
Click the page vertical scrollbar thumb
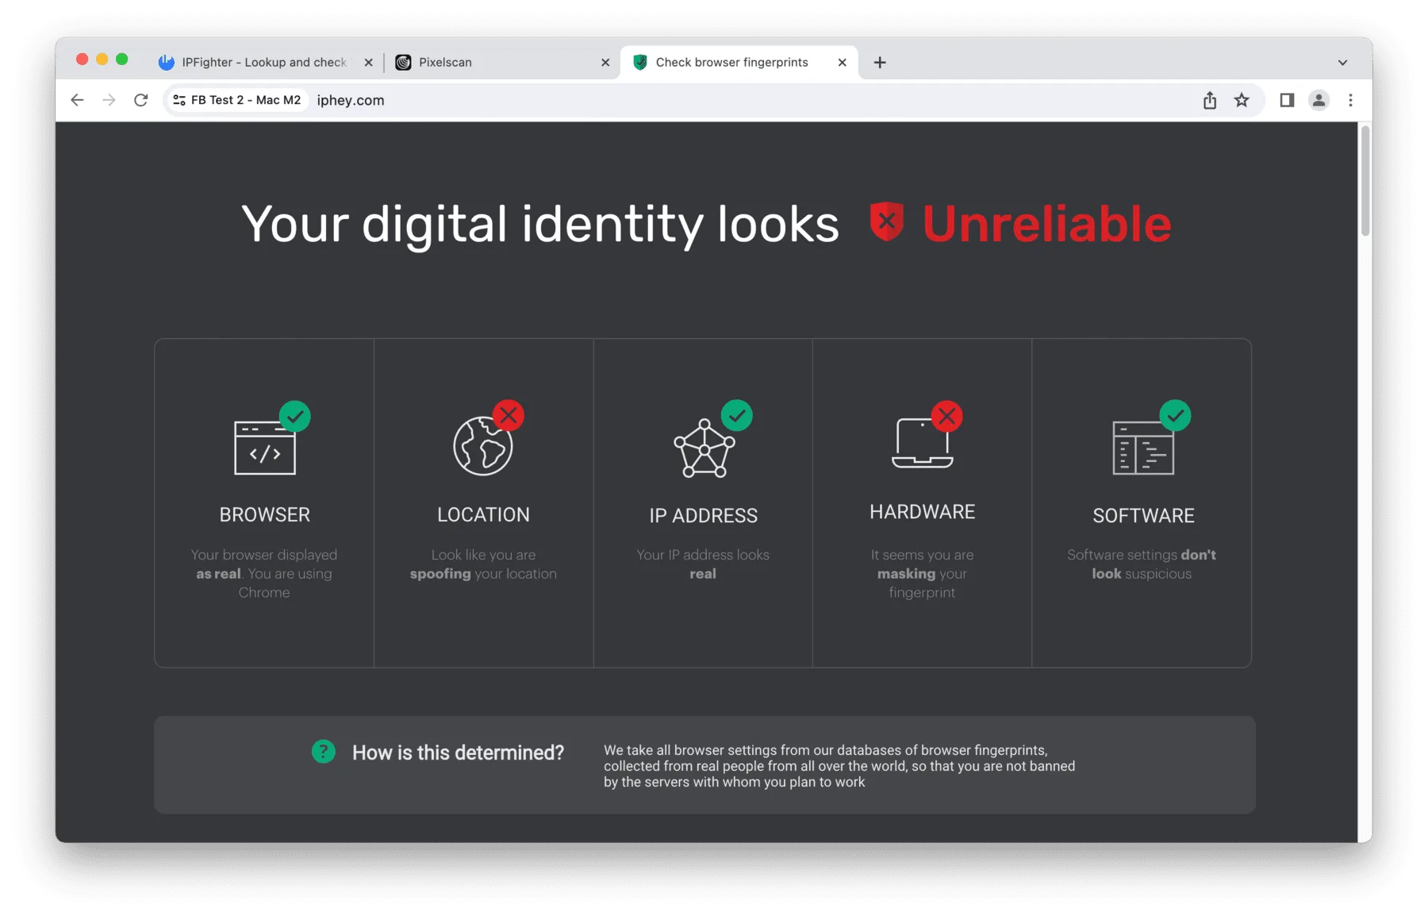pyautogui.click(x=1365, y=181)
